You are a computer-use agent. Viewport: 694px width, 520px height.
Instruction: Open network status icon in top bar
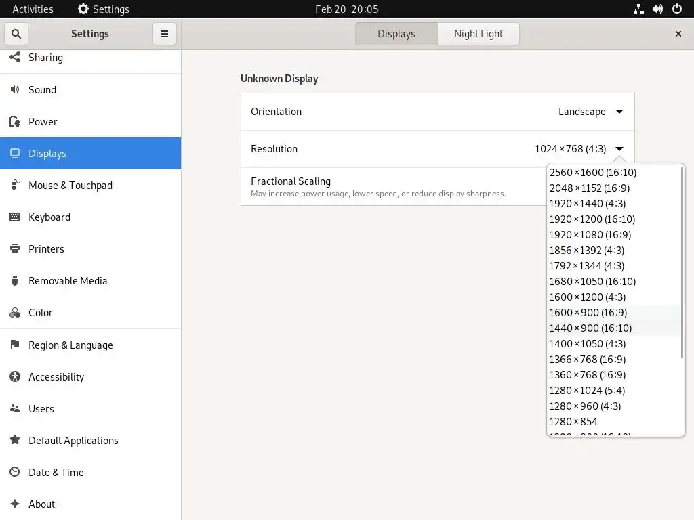coord(638,9)
